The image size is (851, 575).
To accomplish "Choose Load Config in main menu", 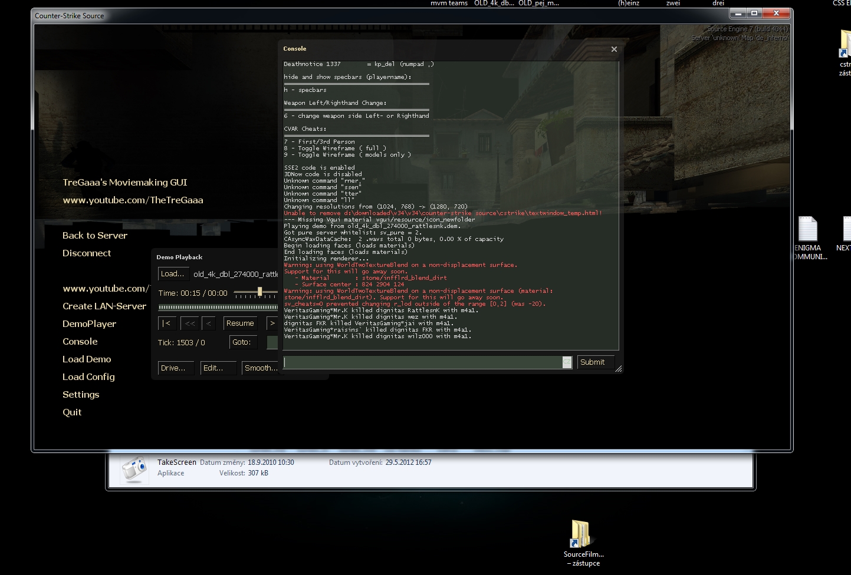I will [x=88, y=377].
